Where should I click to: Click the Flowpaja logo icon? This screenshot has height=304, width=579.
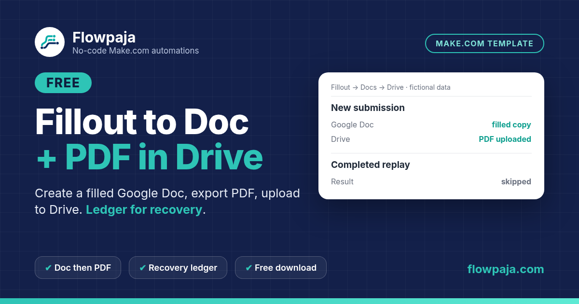(50, 42)
